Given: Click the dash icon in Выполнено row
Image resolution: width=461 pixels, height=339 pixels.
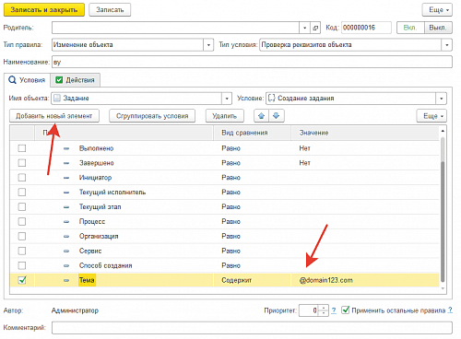Looking at the screenshot, I should tap(66, 148).
